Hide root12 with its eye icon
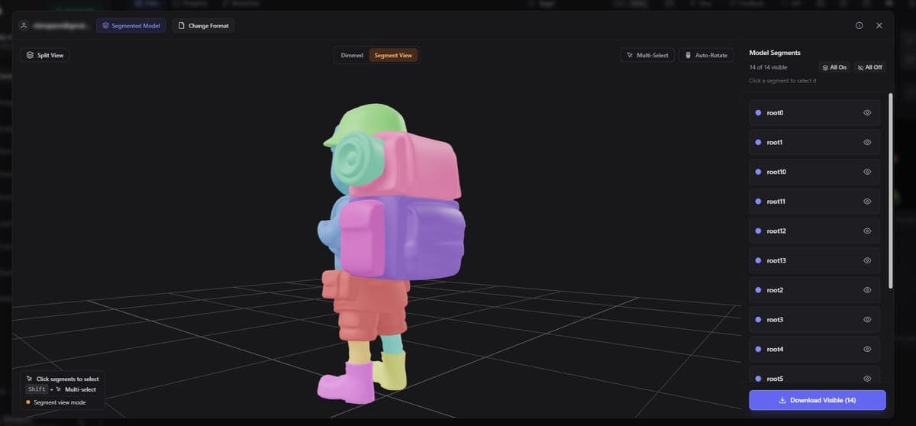916x426 pixels. pos(867,231)
